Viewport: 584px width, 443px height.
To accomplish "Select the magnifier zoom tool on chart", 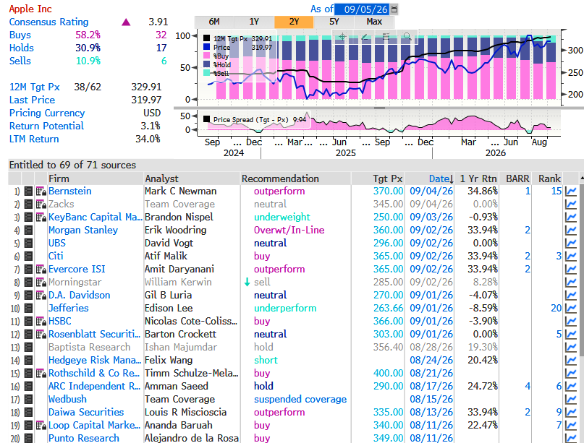I will 407,36.
